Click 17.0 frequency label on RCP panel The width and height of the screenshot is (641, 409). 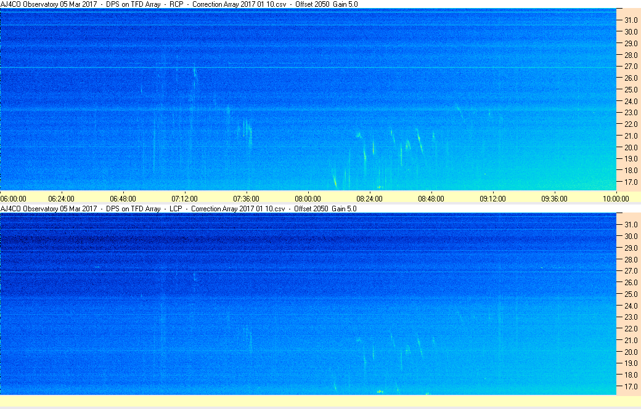coord(631,182)
